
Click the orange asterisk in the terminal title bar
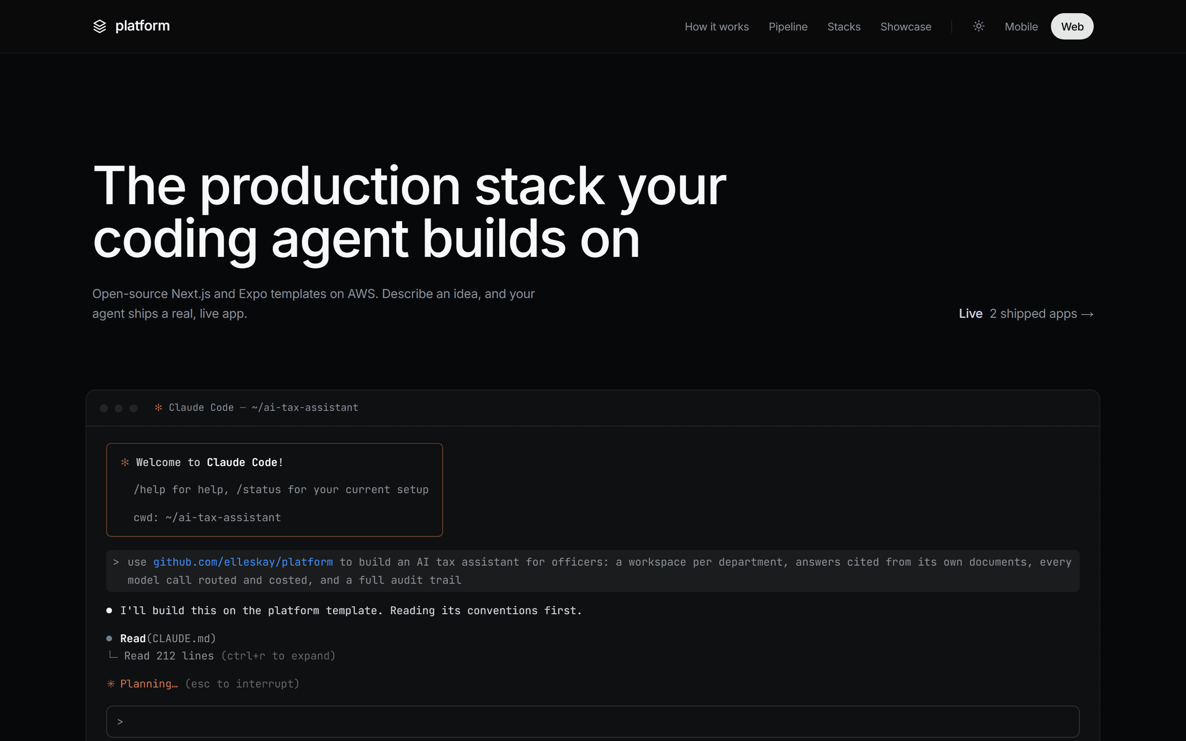coord(158,407)
